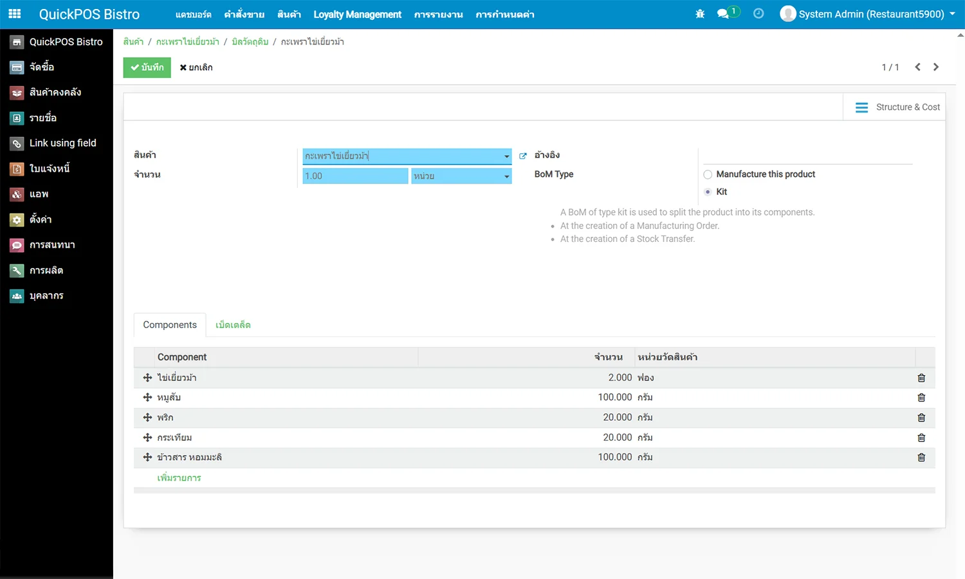This screenshot has width=965, height=579.
Task: Open the Loyalty Management menu
Action: (x=357, y=14)
